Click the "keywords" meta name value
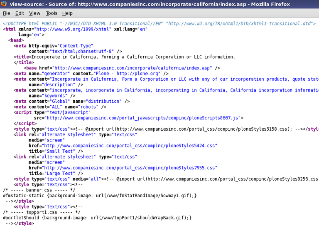The image size is (319, 226). [54, 96]
